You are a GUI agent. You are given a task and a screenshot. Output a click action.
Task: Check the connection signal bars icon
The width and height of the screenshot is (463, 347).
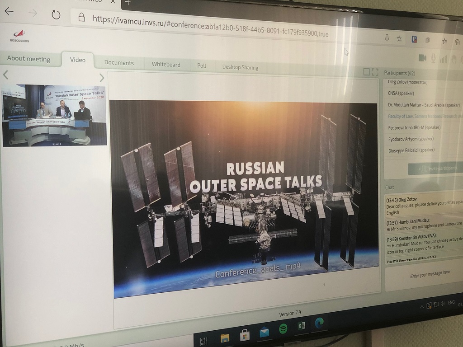tap(444, 59)
